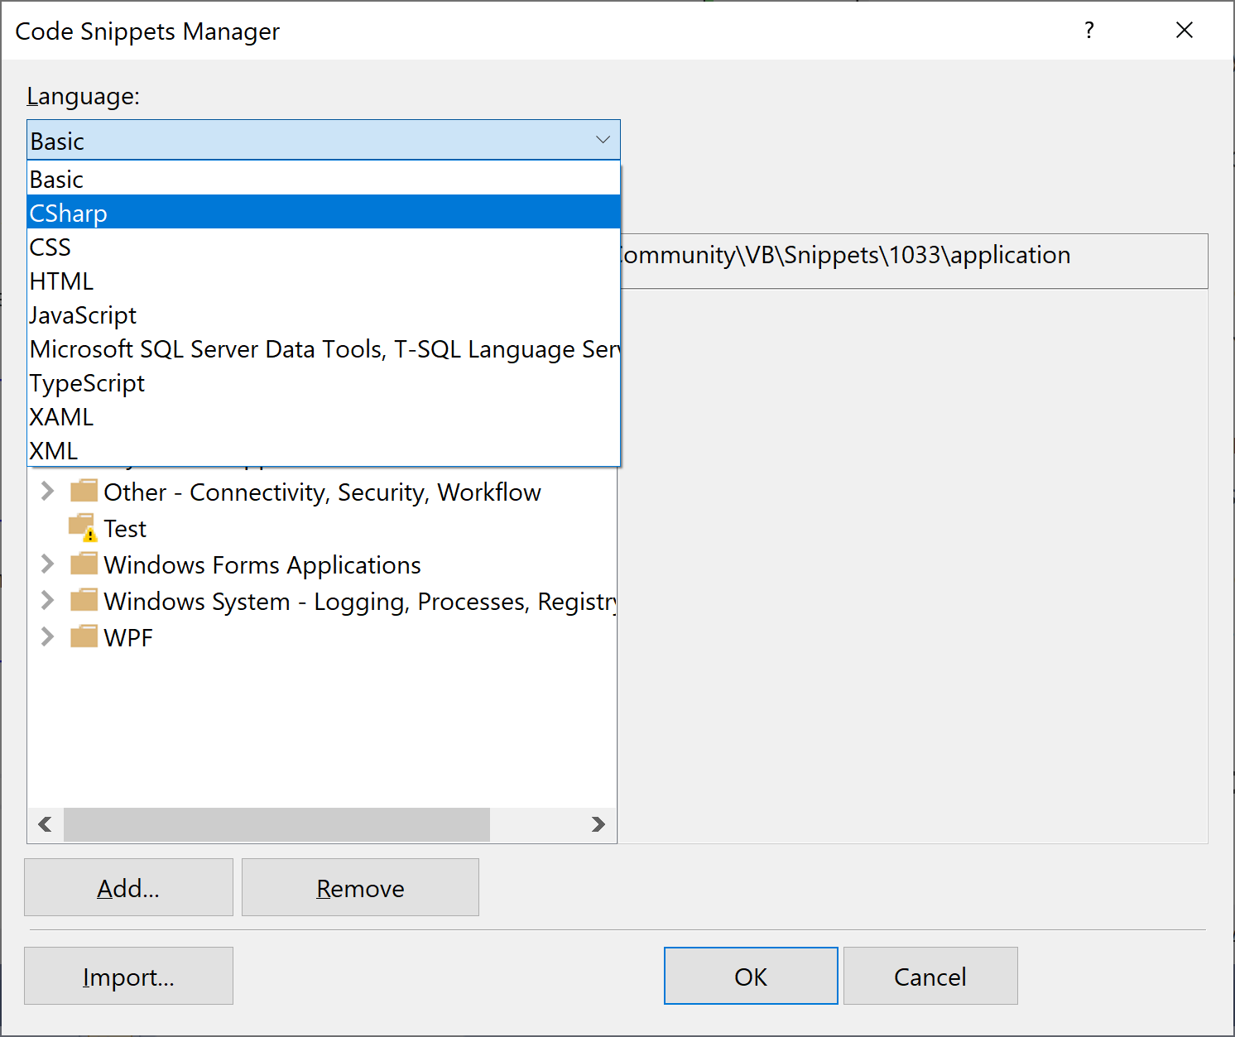Close the Code Snippets Manager dialog
The image size is (1235, 1037).
point(1185,31)
